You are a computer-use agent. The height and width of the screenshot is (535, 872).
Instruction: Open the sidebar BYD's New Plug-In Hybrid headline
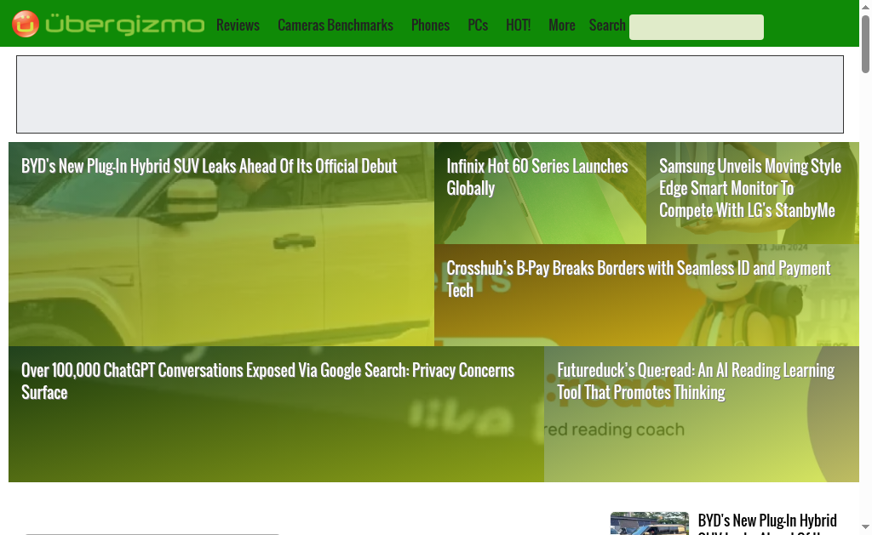pyautogui.click(x=767, y=523)
